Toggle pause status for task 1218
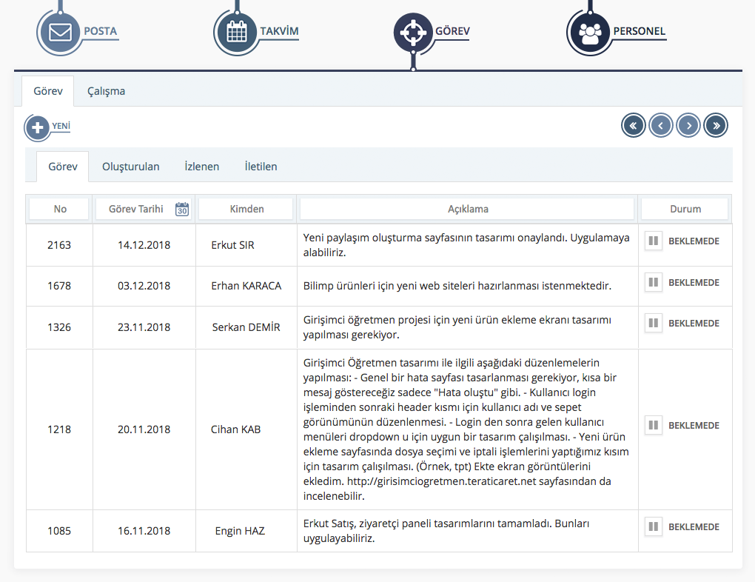The height and width of the screenshot is (582, 755). 653,425
